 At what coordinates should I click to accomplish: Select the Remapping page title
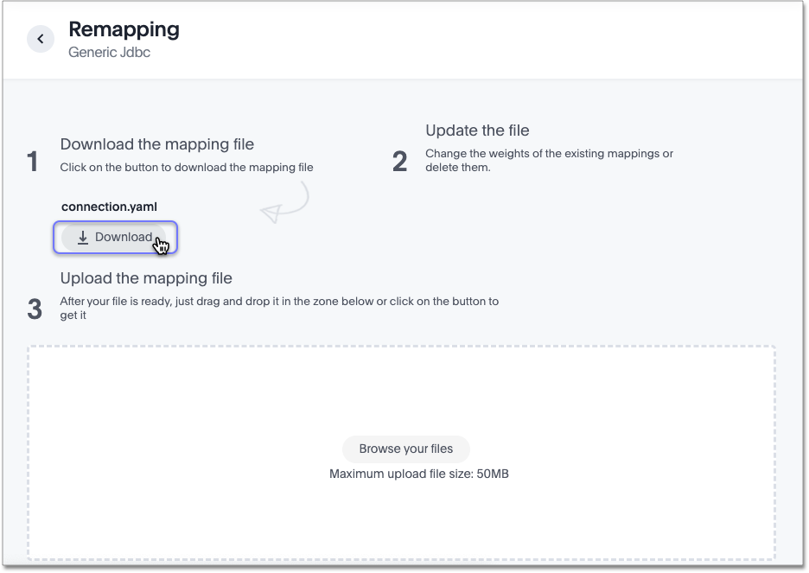(x=124, y=29)
